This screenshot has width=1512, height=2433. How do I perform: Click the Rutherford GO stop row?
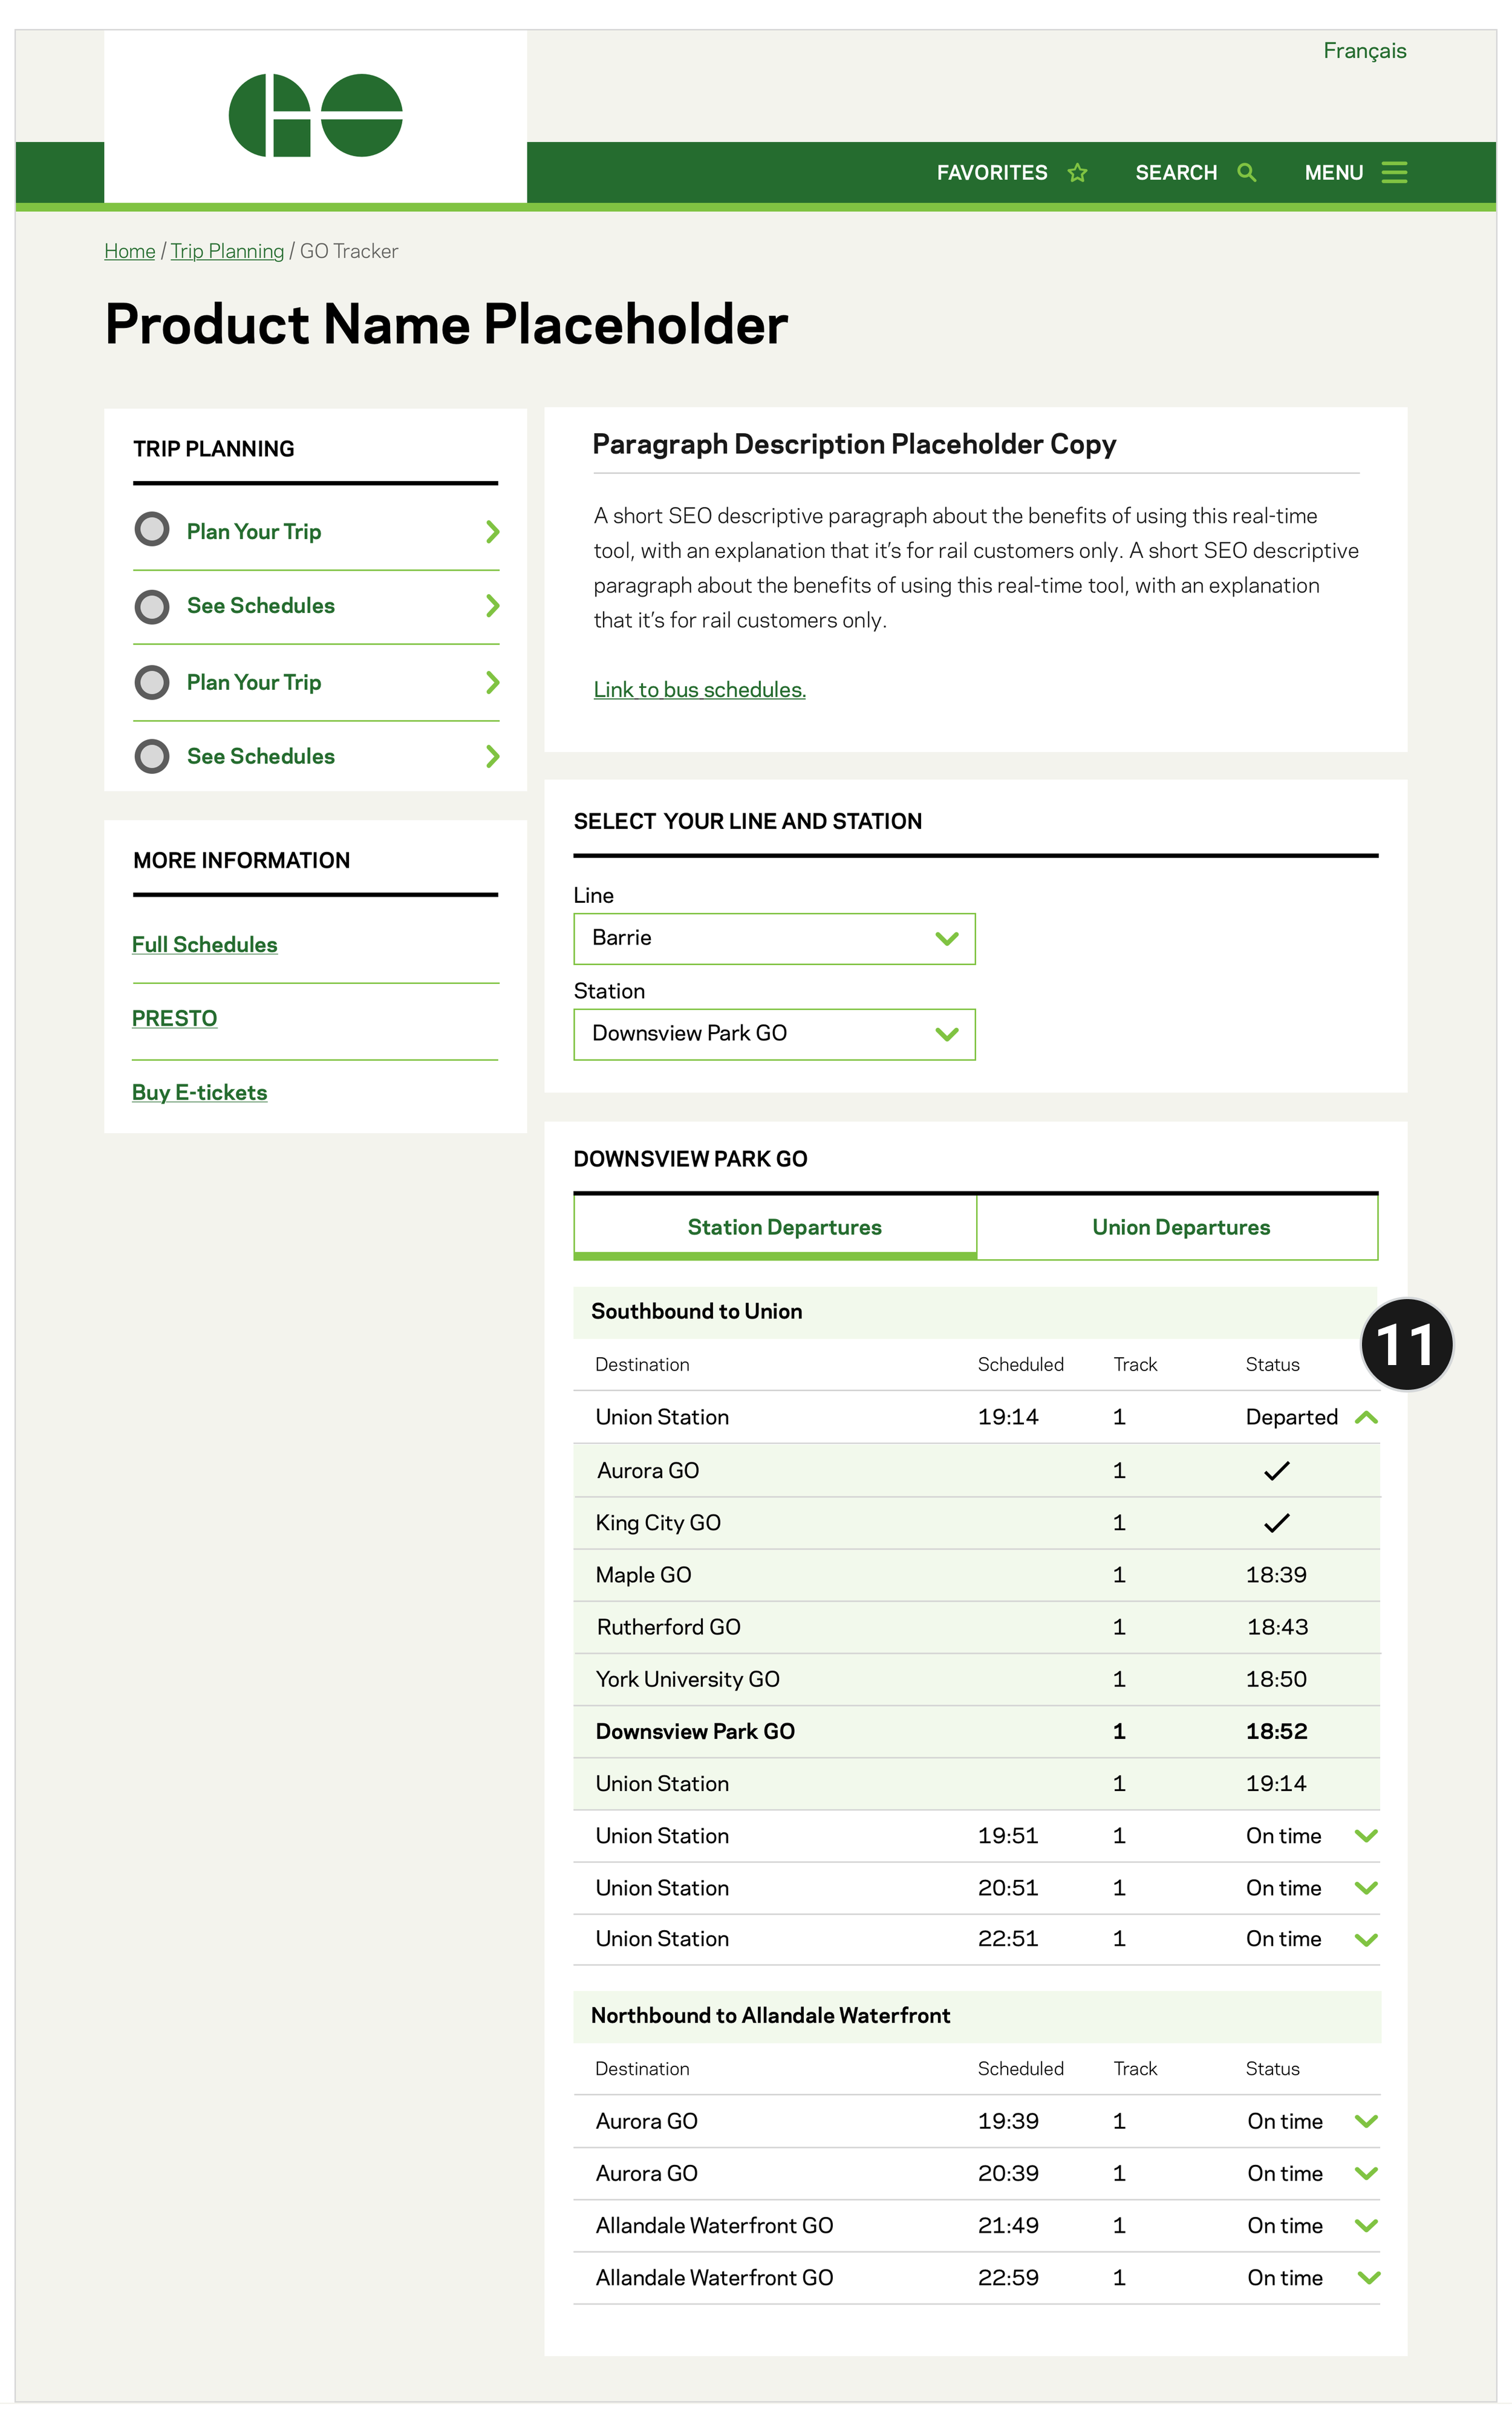976,1626
